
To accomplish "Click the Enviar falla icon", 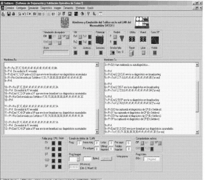I will click(113, 52).
